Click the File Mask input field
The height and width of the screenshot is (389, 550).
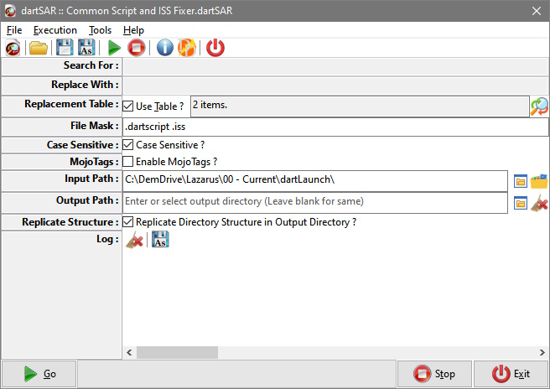[x=335, y=127]
